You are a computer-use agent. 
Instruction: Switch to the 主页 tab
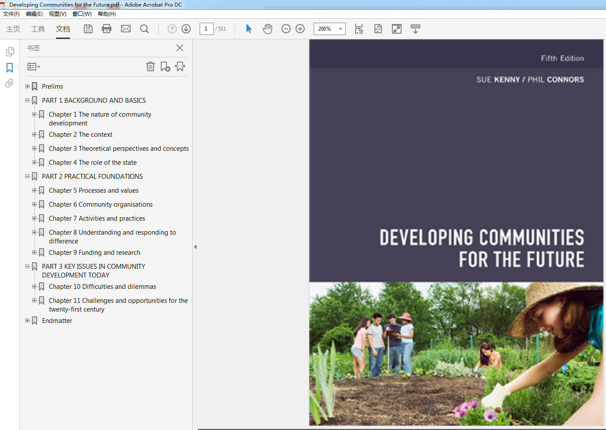[13, 29]
